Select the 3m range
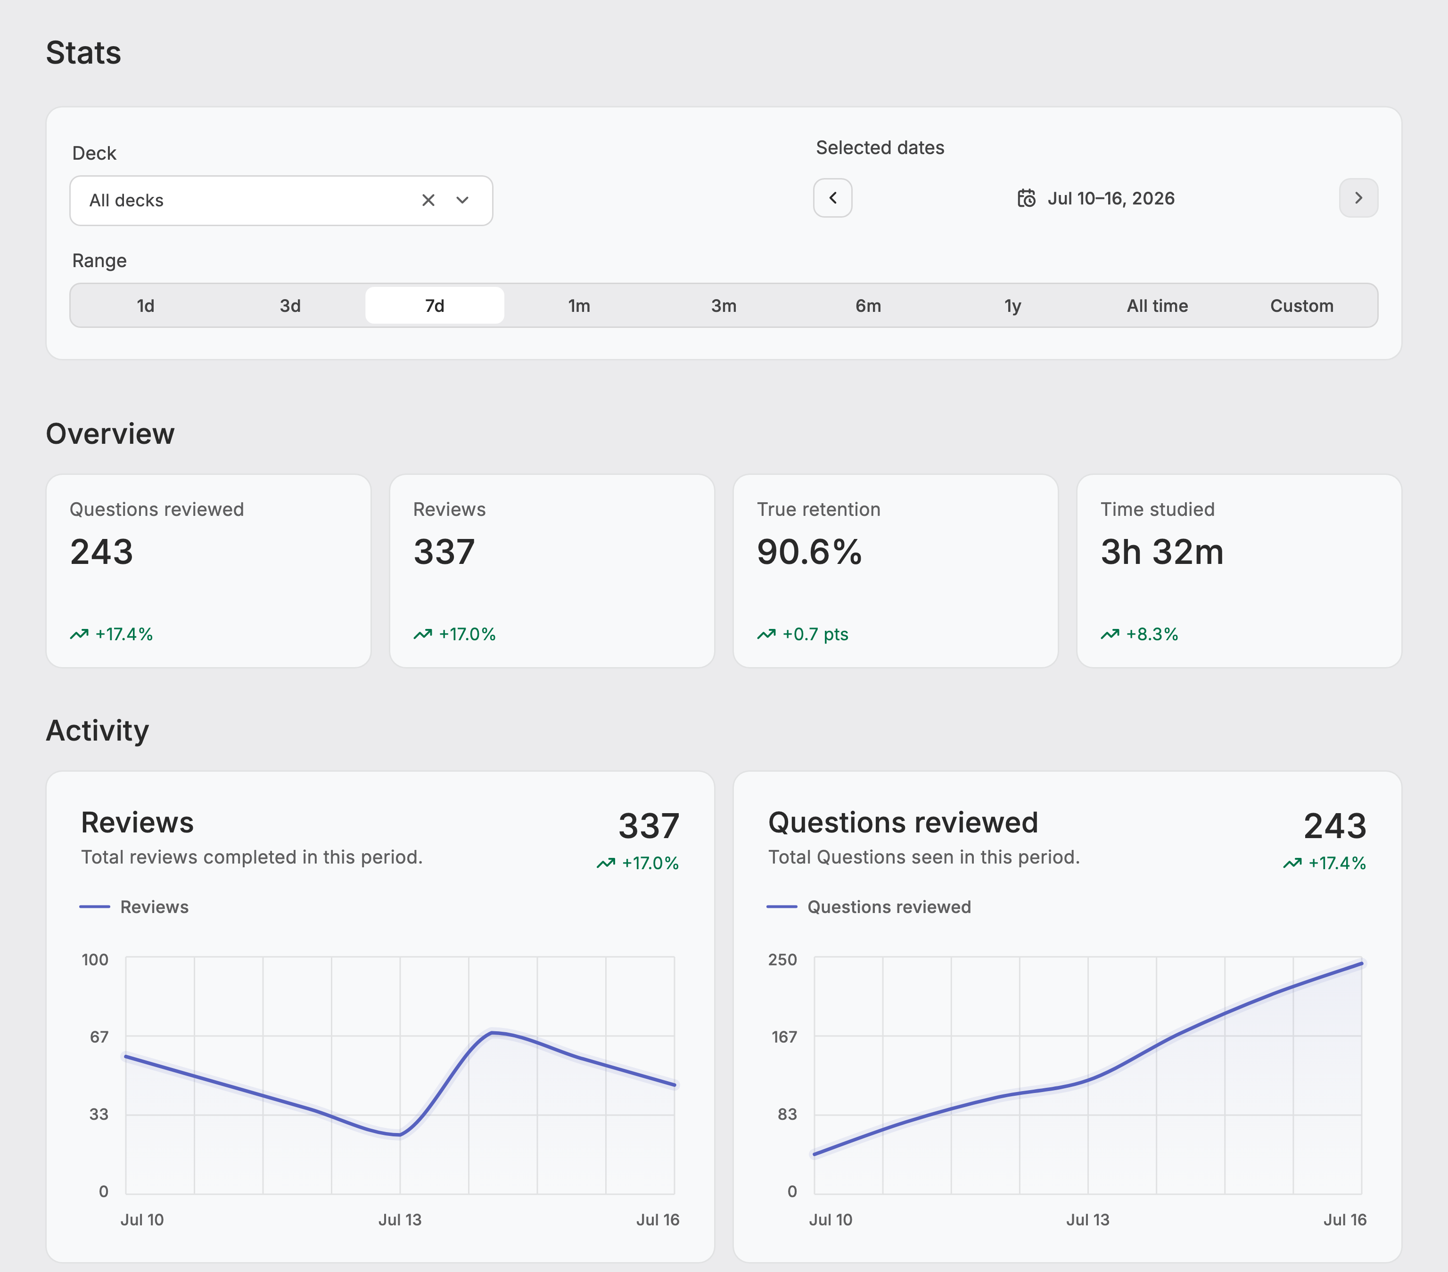Image resolution: width=1448 pixels, height=1272 pixels. pos(724,305)
